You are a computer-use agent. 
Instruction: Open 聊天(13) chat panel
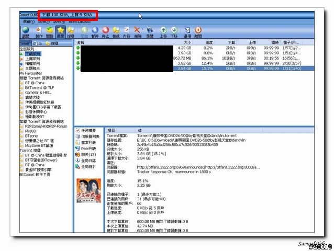pos(86,155)
